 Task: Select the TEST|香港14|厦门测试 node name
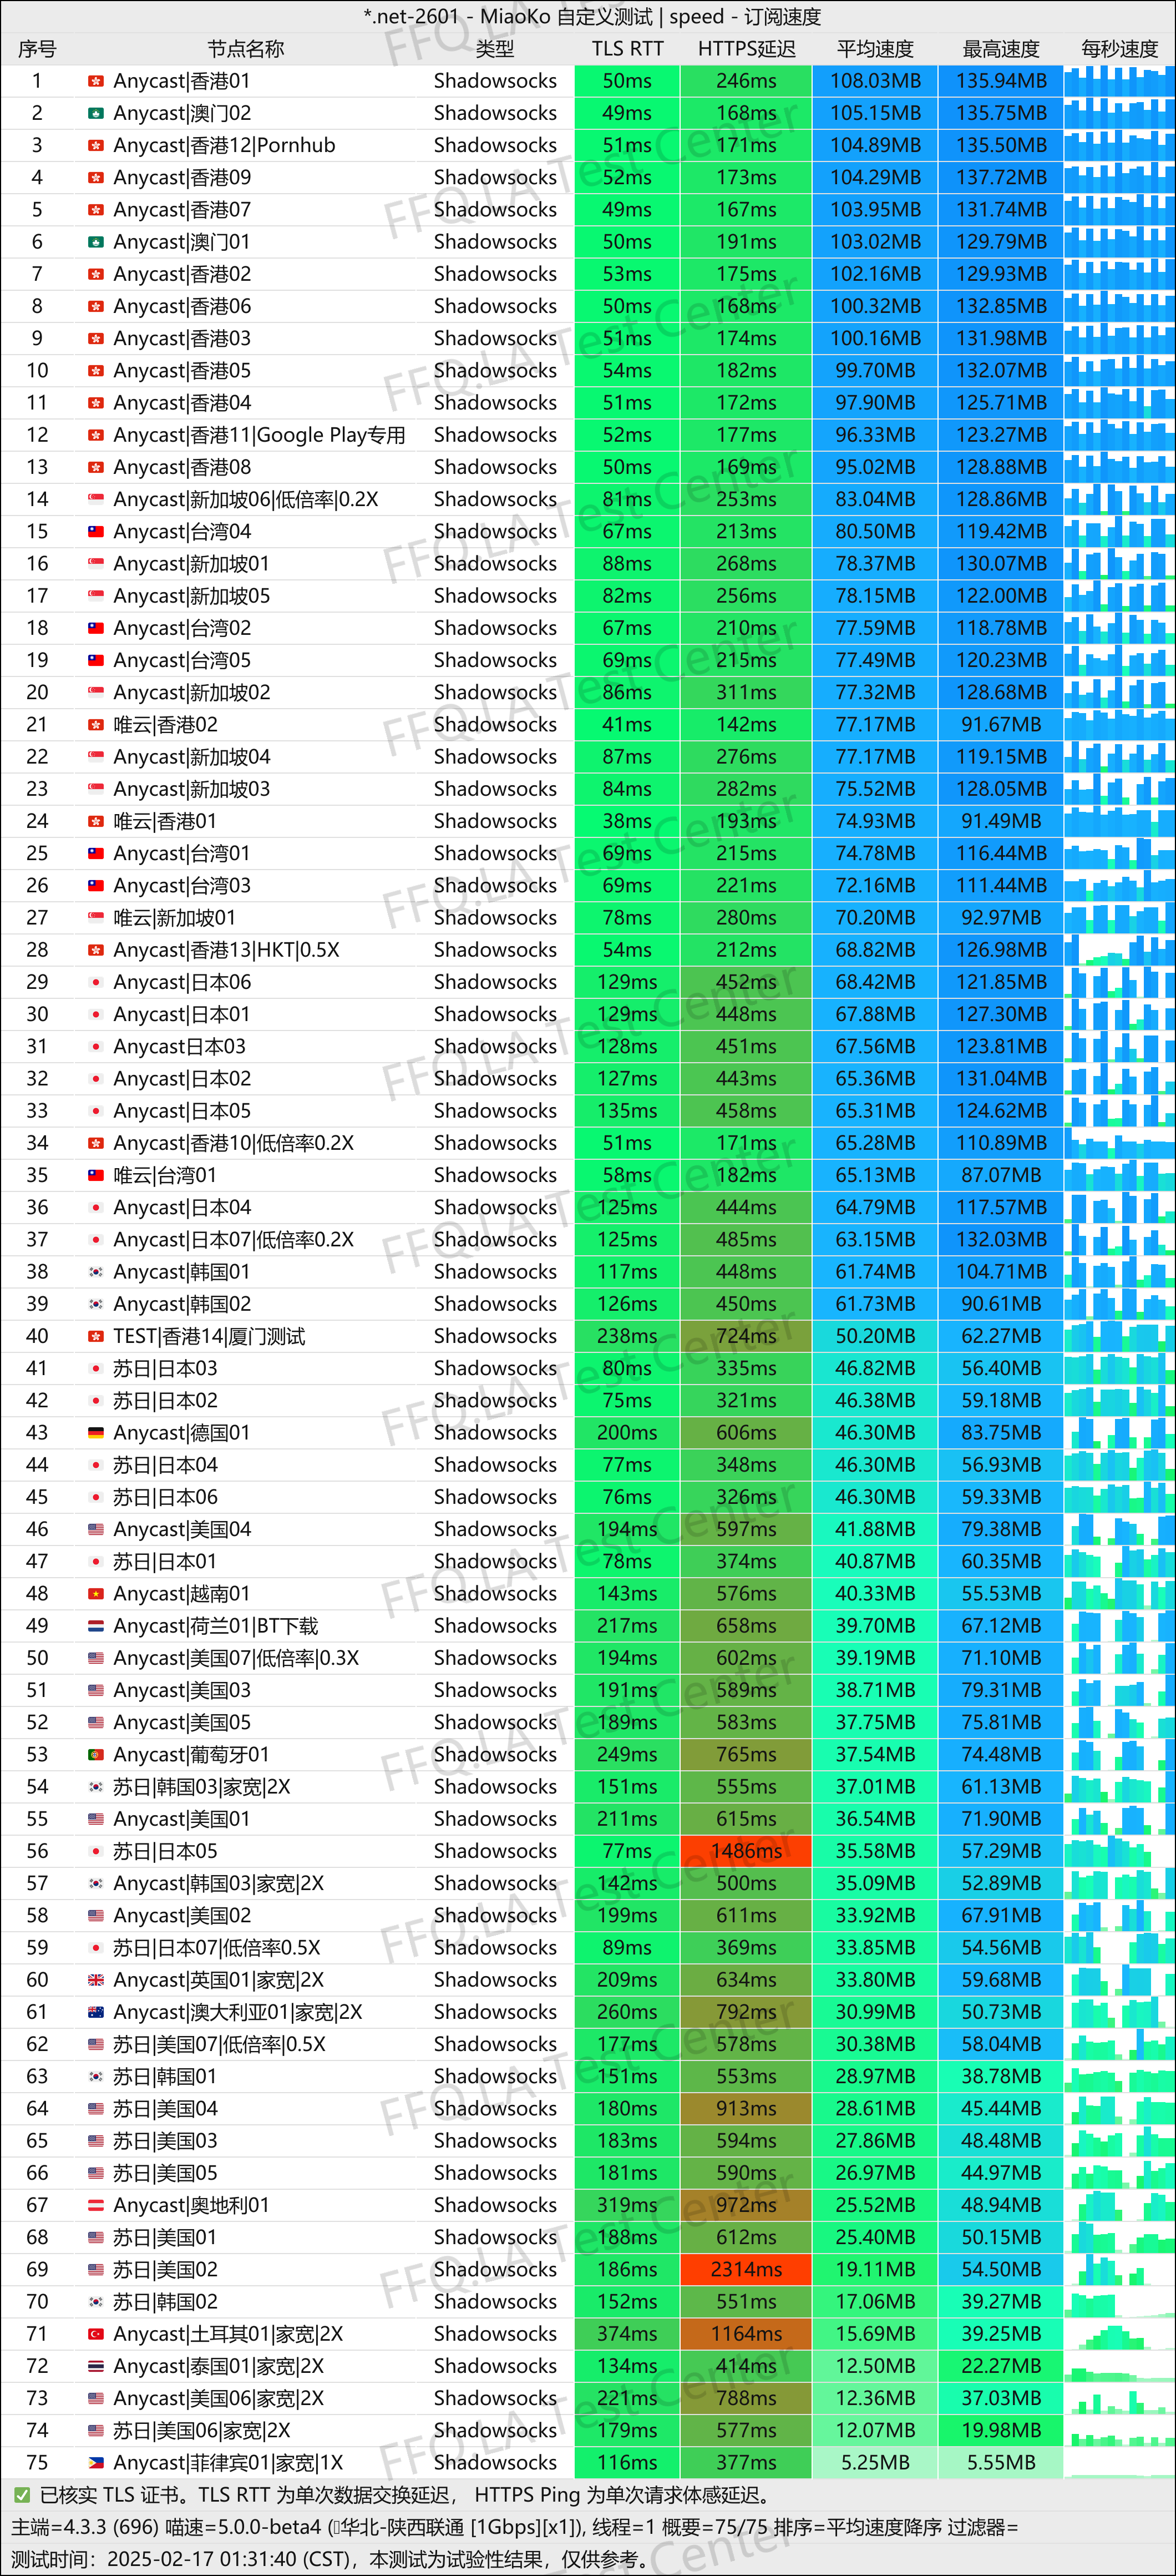click(209, 1336)
